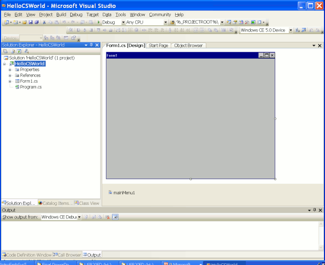The height and width of the screenshot is (265, 325).
Task: Expand the Form1.cs tree node
Action: click(10, 81)
